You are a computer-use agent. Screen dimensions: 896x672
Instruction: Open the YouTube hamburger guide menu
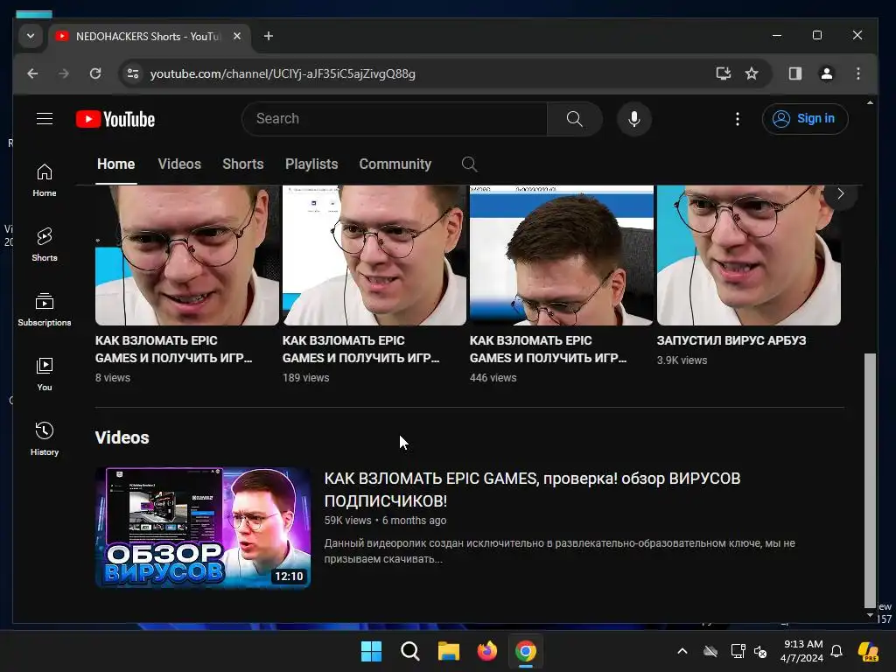(45, 119)
